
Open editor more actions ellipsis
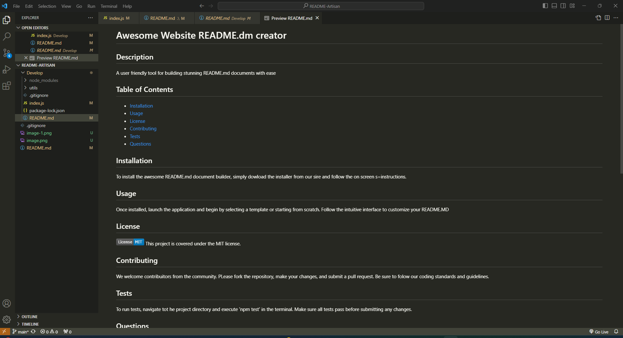(x=616, y=18)
